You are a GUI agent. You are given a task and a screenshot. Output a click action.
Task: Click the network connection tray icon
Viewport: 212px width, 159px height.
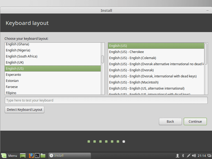click(188, 156)
